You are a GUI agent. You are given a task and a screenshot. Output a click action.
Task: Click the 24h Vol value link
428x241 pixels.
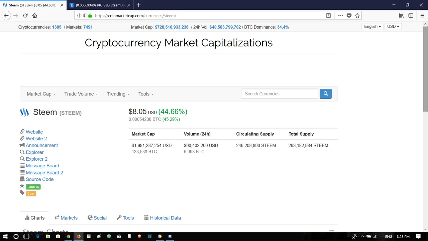click(225, 27)
